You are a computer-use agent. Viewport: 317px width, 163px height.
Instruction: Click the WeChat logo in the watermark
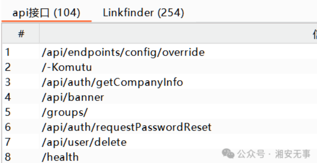click(229, 153)
